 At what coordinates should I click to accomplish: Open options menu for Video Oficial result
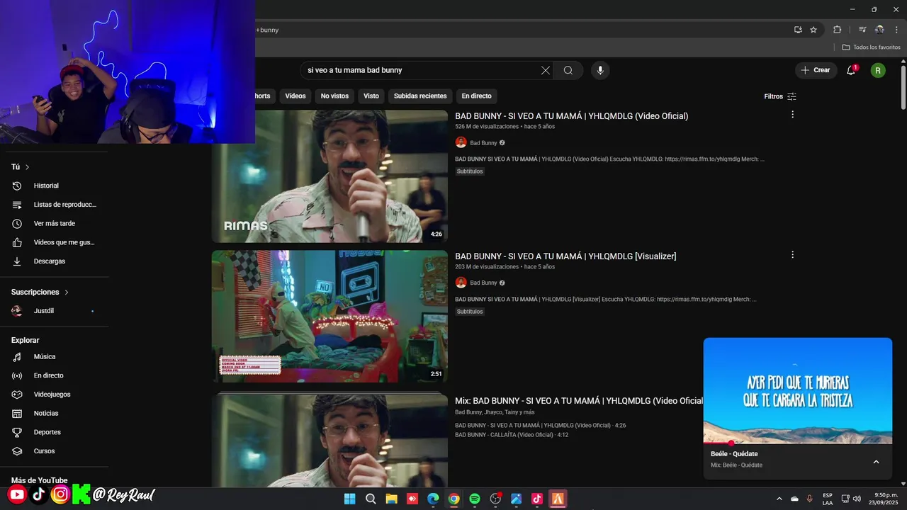792,115
